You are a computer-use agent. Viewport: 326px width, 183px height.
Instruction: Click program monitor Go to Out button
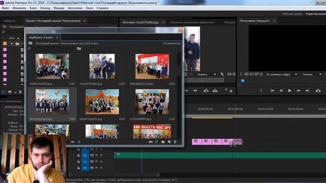click(x=307, y=90)
